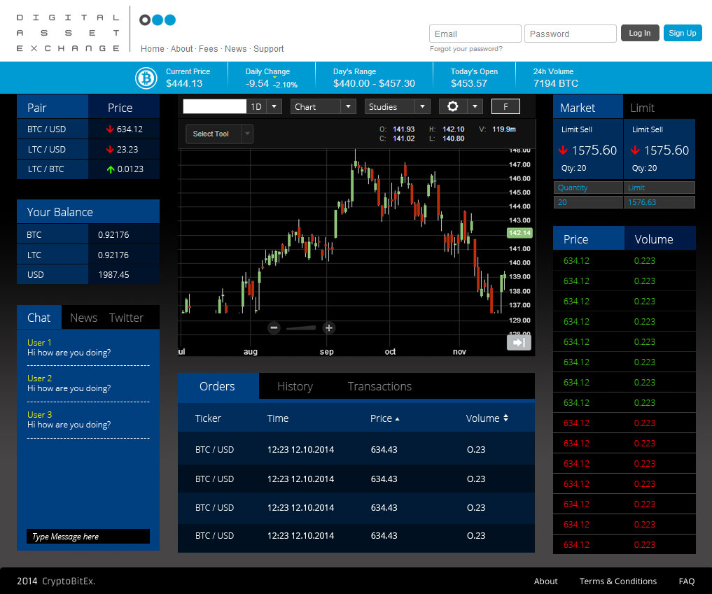Open dropdown arrow next to gear
The height and width of the screenshot is (594, 712).
[475, 106]
